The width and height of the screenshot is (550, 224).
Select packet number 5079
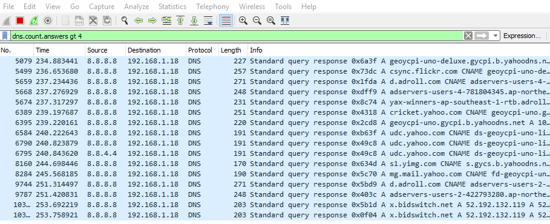click(x=275, y=61)
